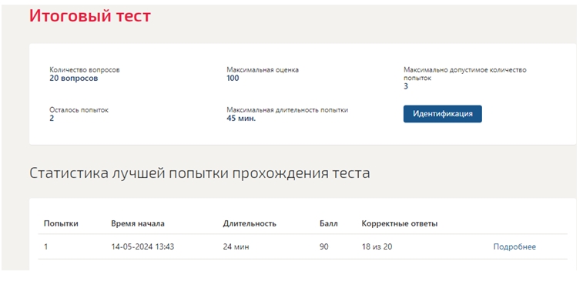
Task: Click the Максимальная длительность попытки label
Action: (x=287, y=110)
